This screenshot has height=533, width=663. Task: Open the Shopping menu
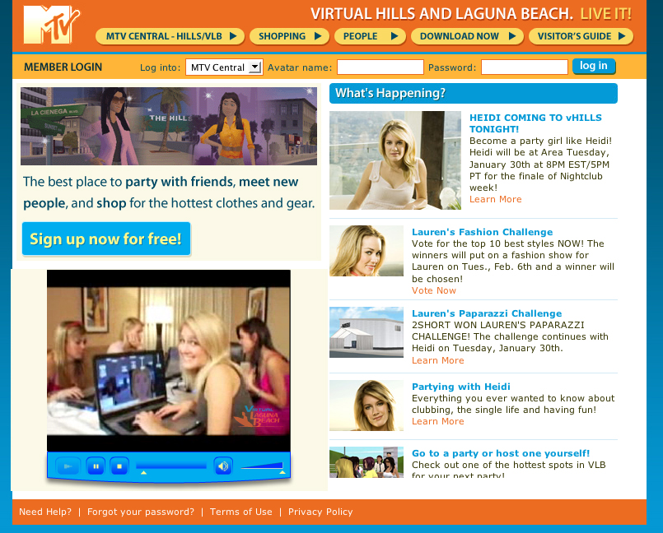289,36
